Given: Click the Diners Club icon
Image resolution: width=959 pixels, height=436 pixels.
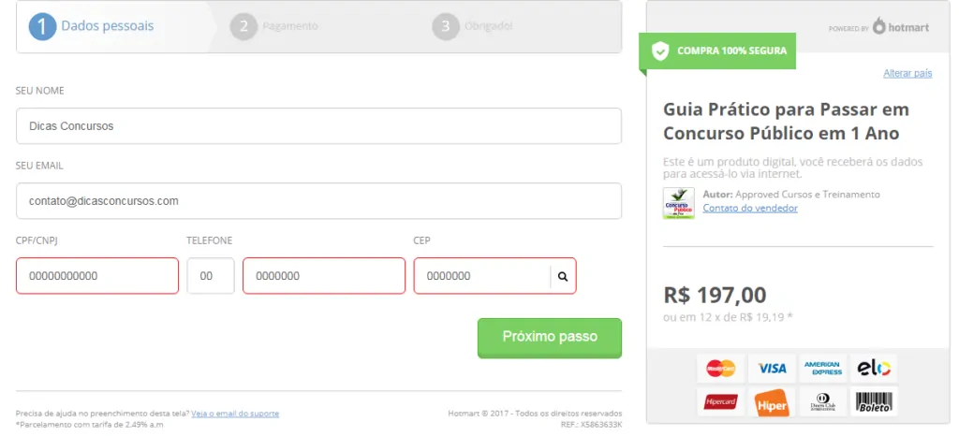Looking at the screenshot, I should tap(822, 401).
